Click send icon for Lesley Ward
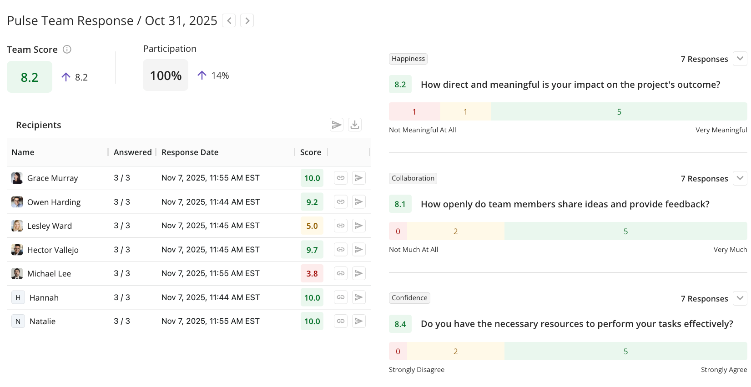The image size is (751, 387). pos(359,226)
